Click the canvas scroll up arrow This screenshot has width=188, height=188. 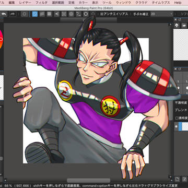pos(171,25)
